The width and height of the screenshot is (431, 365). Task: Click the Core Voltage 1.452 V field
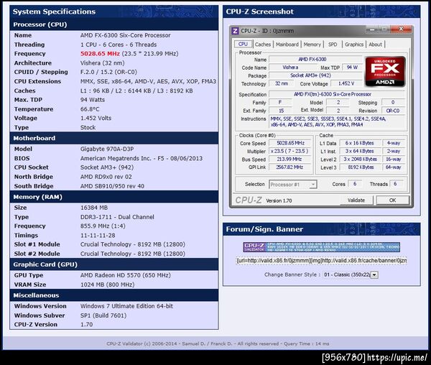346,83
